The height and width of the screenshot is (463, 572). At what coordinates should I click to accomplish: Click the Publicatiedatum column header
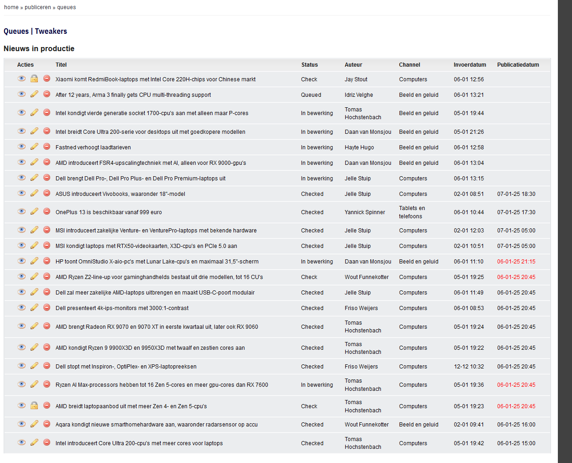point(518,65)
